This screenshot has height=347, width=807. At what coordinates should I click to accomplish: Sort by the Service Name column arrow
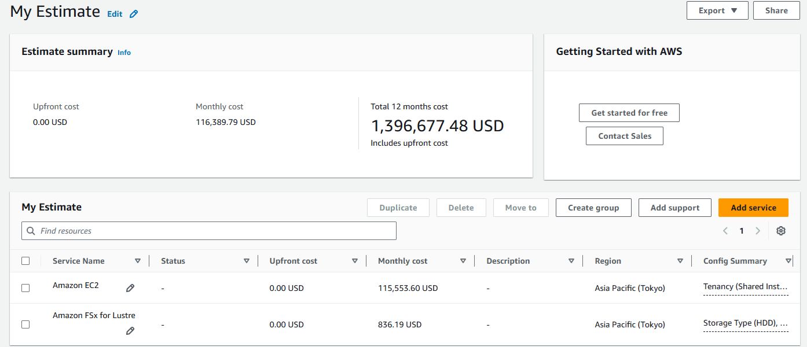coord(138,261)
